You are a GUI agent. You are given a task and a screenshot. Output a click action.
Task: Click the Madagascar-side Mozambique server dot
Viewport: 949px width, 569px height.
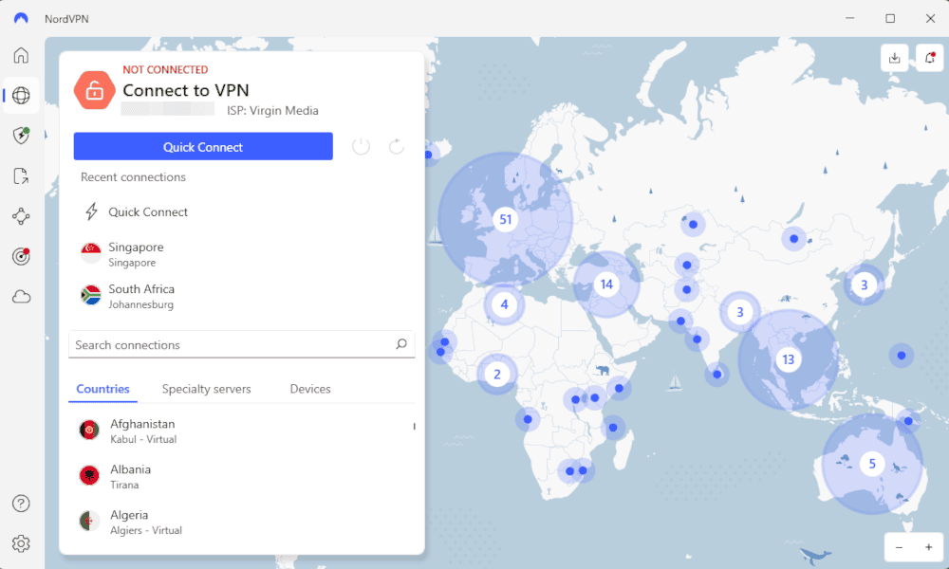(613, 428)
